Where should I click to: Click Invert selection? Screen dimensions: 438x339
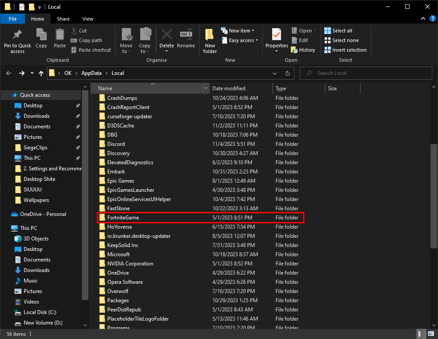(x=346, y=50)
